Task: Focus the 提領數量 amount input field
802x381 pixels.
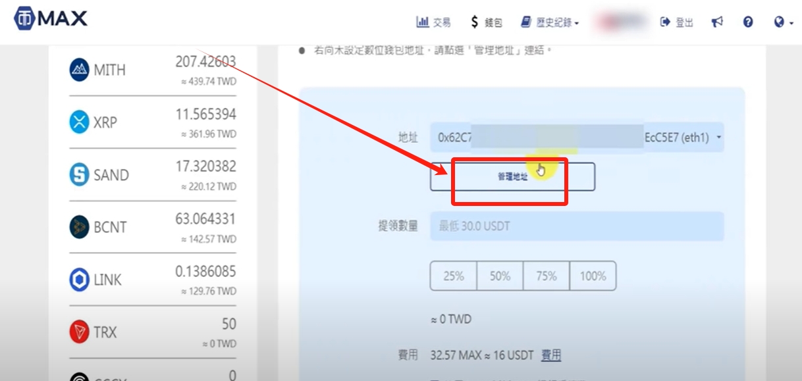Action: coord(577,226)
